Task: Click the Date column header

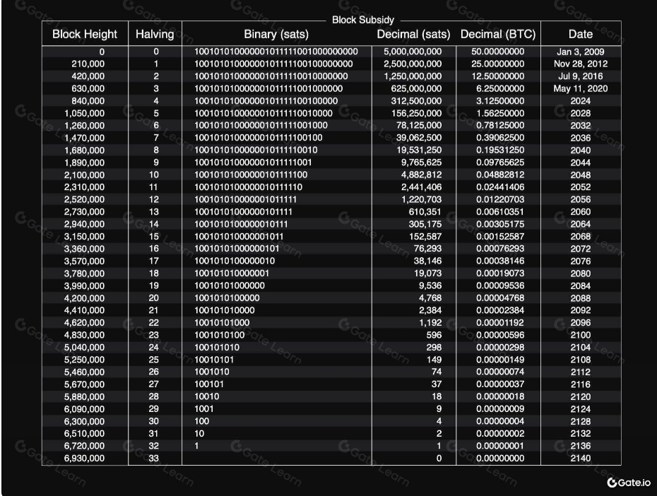Action: click(580, 35)
